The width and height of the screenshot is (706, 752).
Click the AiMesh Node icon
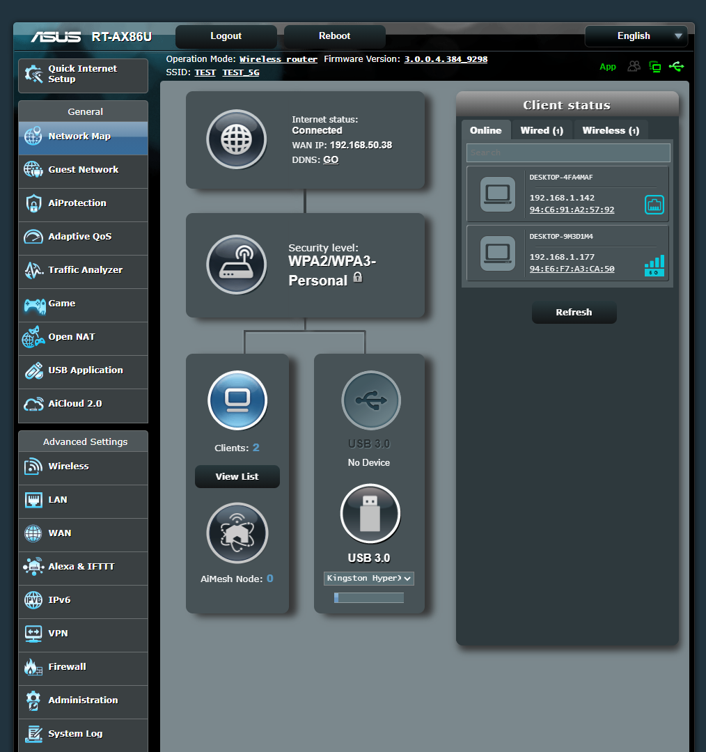click(x=237, y=533)
